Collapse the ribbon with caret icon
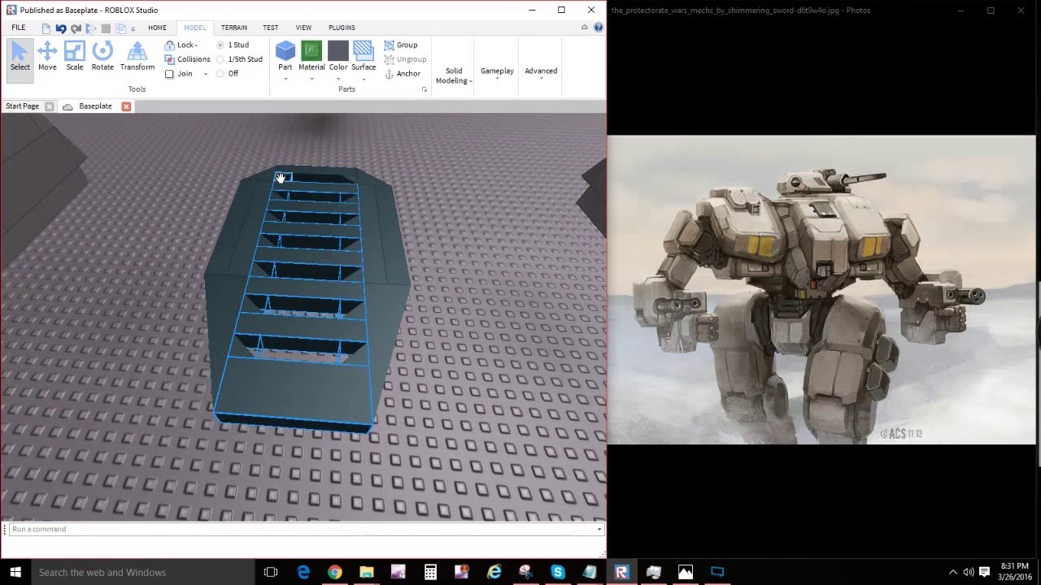Viewport: 1041px width, 585px height. pyautogui.click(x=584, y=28)
